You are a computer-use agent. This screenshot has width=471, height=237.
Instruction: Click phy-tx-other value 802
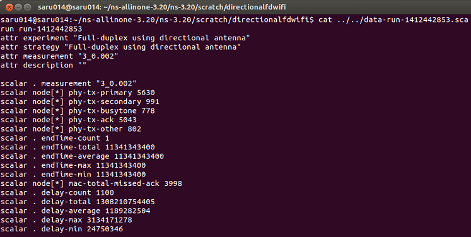click(x=134, y=129)
